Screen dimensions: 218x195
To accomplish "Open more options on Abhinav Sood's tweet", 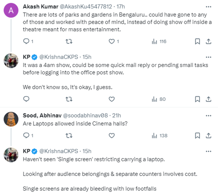I will click(x=209, y=115).
